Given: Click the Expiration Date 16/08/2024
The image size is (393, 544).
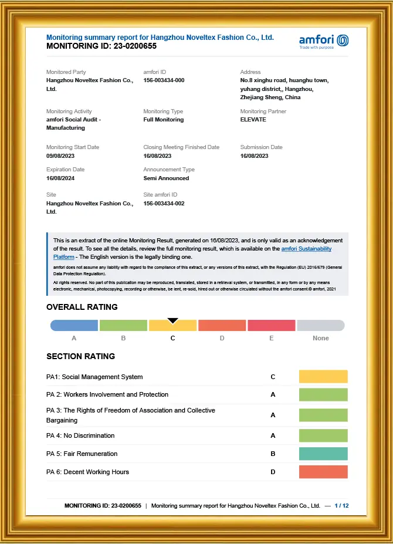Looking at the screenshot, I should pyautogui.click(x=60, y=178).
